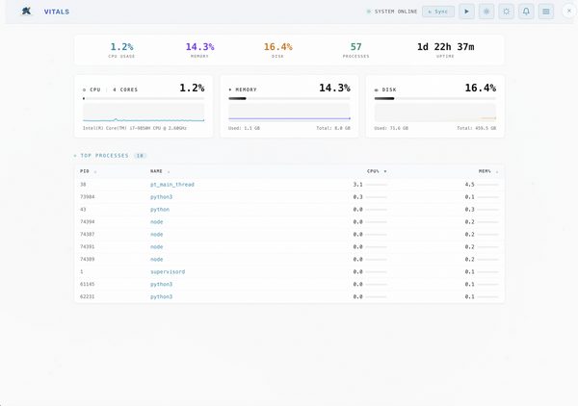Open notifications with the bell icon
The width and height of the screenshot is (578, 406).
tap(526, 12)
